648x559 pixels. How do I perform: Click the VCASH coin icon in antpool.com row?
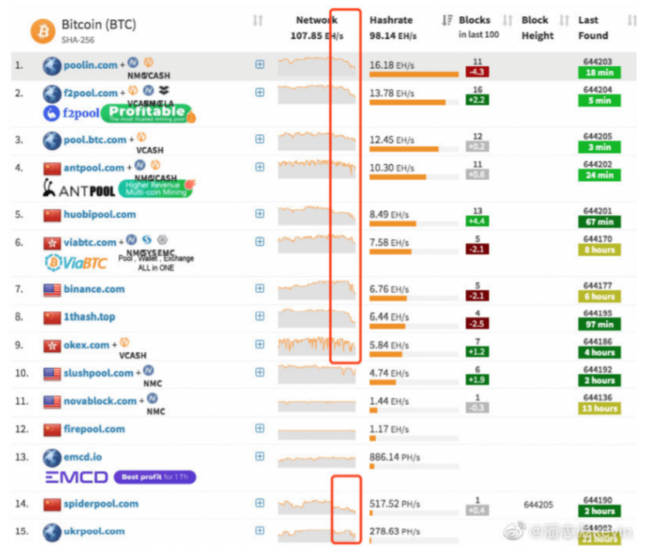155,166
